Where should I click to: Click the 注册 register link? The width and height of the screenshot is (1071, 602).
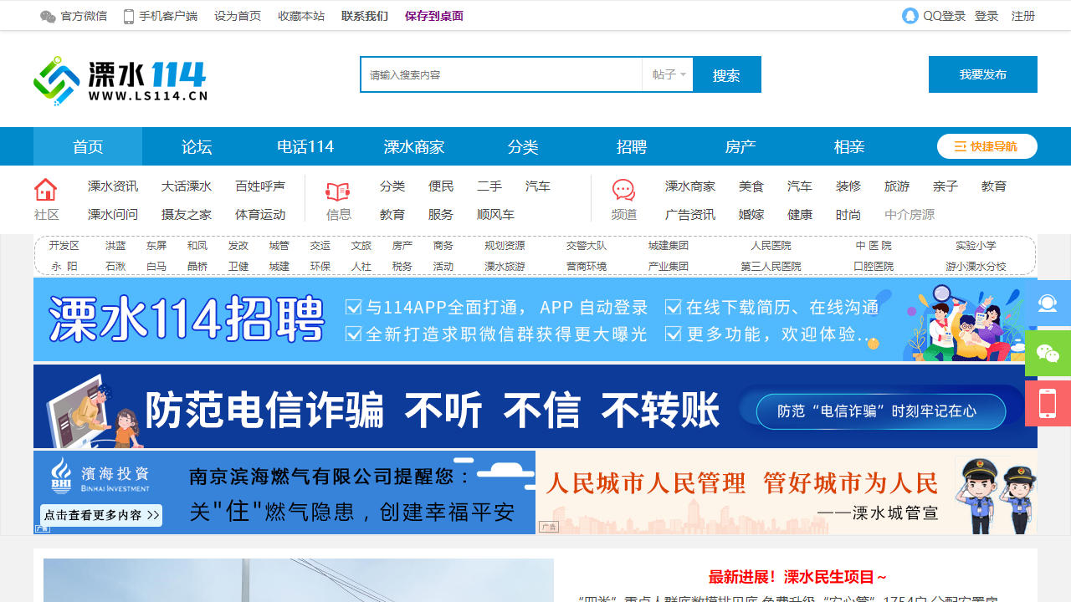pyautogui.click(x=1022, y=16)
